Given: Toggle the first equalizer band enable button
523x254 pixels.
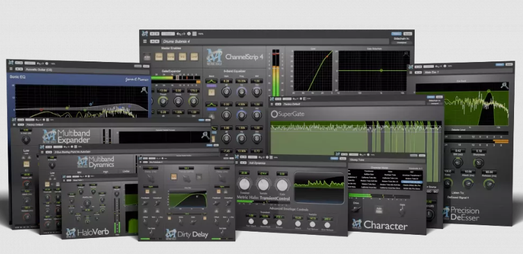Looking at the screenshot, I should click(x=212, y=92).
